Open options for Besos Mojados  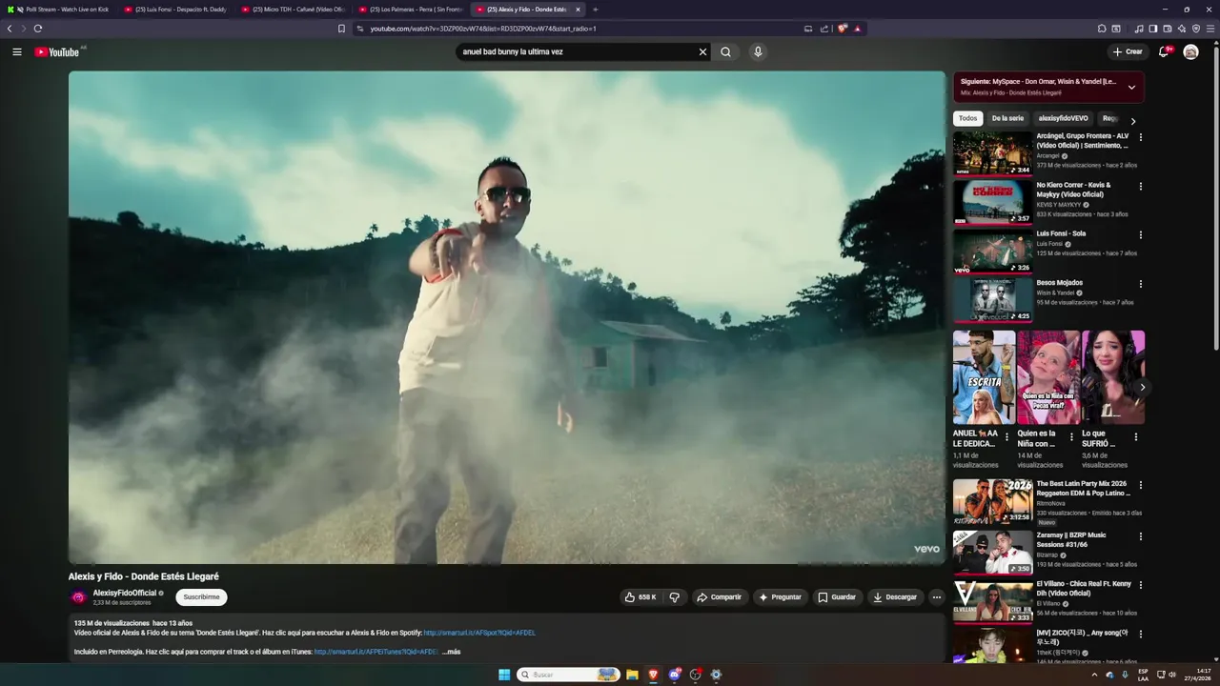[1140, 284]
